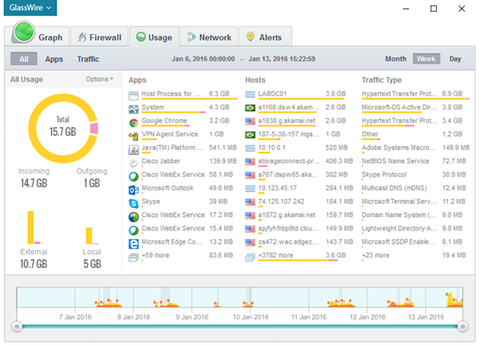Image resolution: width=479 pixels, height=345 pixels.
Task: Switch time range to Month
Action: 396,58
